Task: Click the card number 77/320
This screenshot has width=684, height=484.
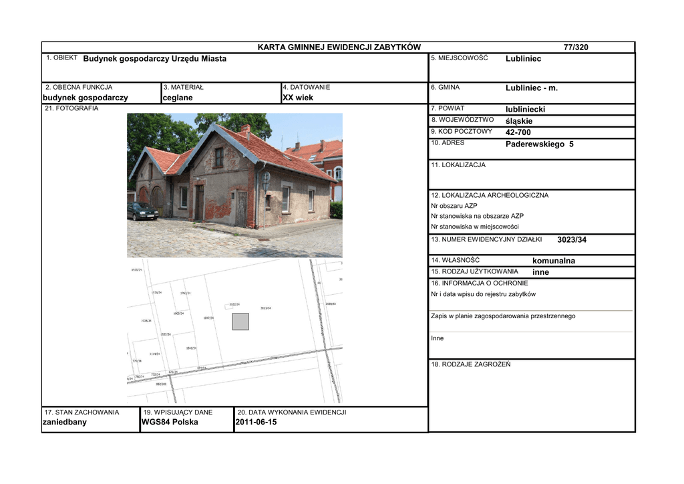Action: (576, 47)
